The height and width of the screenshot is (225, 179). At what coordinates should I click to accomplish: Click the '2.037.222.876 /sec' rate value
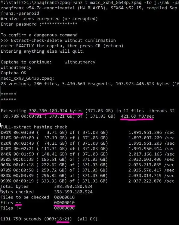(x=151, y=181)
